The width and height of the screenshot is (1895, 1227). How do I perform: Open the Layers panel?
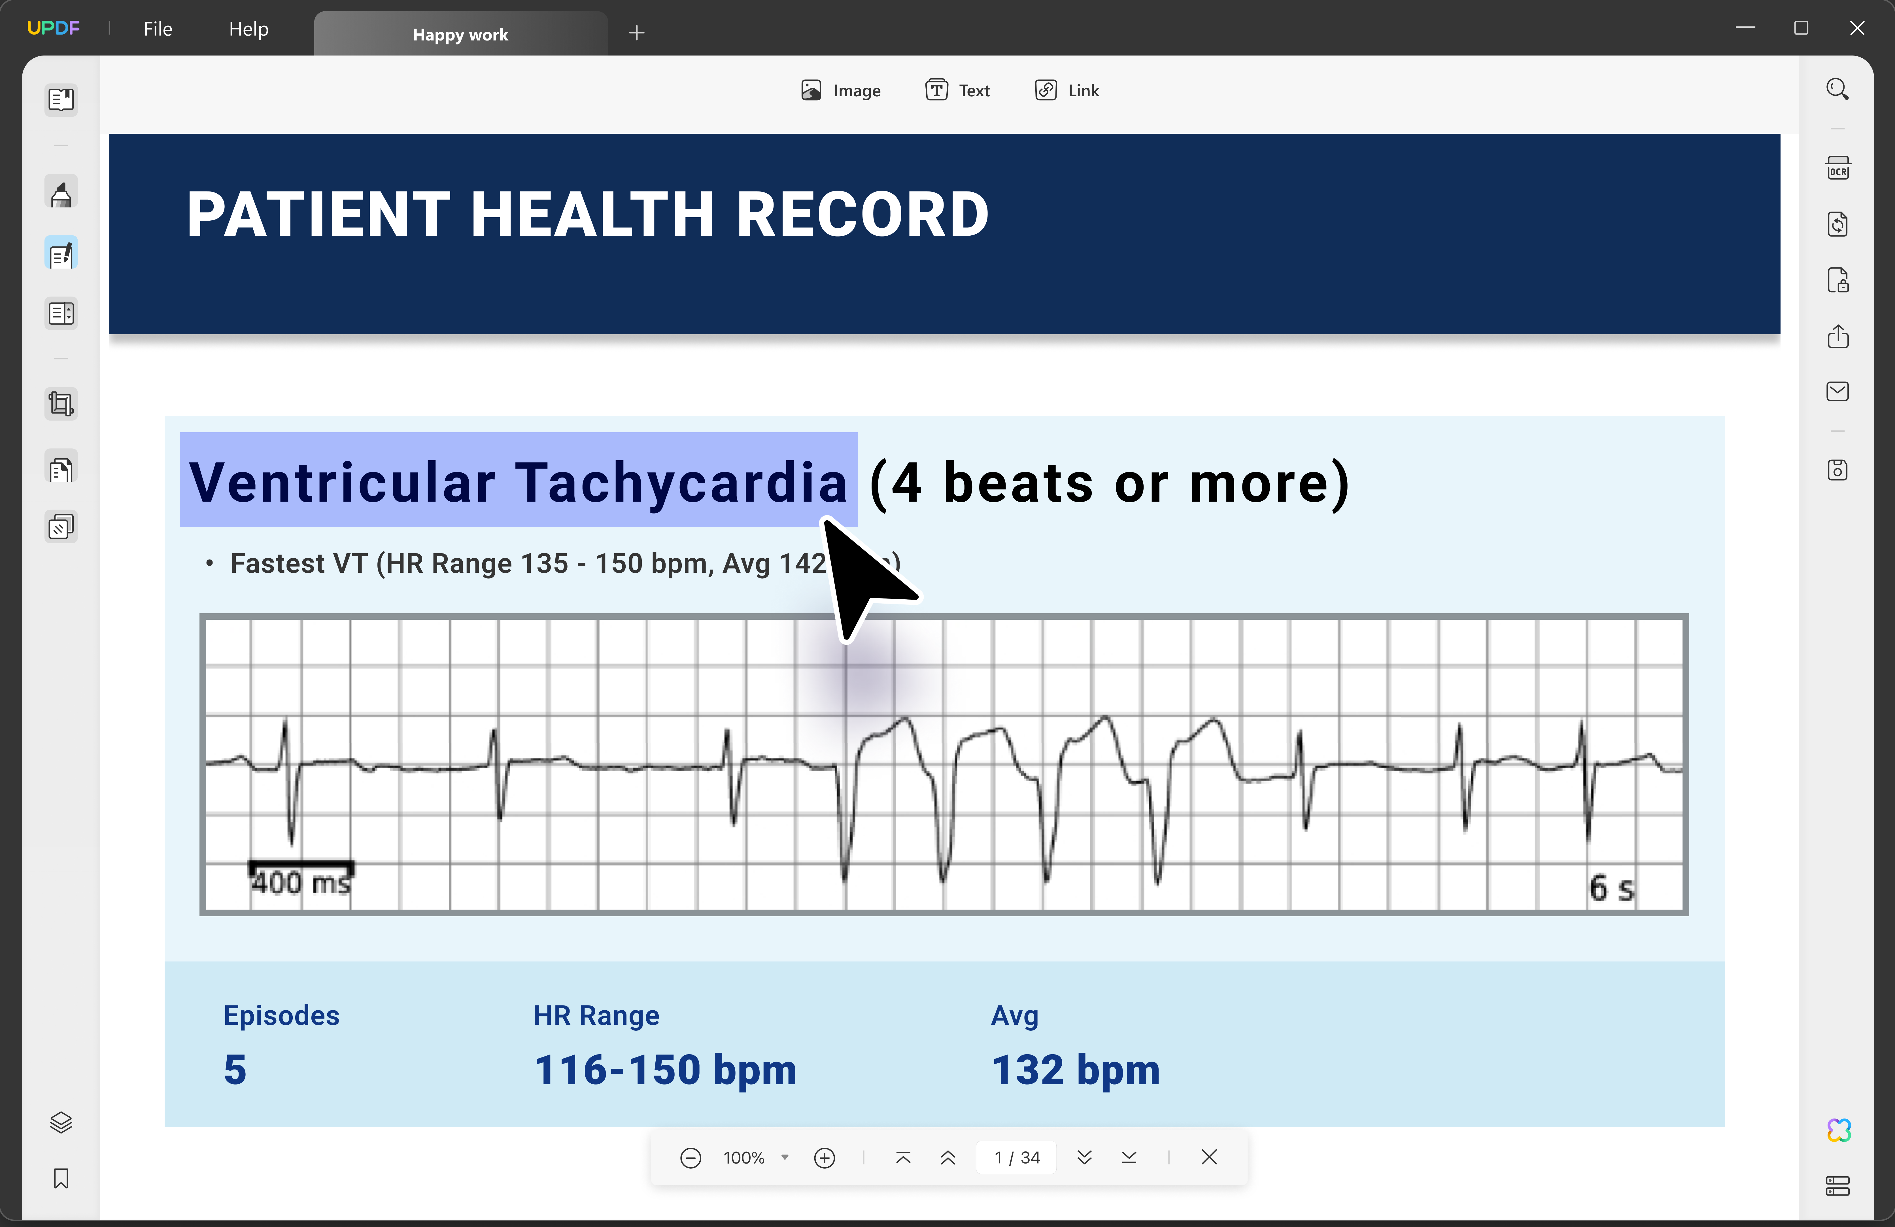click(x=61, y=1122)
